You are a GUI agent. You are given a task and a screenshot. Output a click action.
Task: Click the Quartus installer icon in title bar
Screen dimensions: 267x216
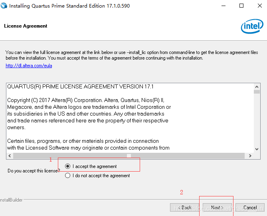pos(4,6)
